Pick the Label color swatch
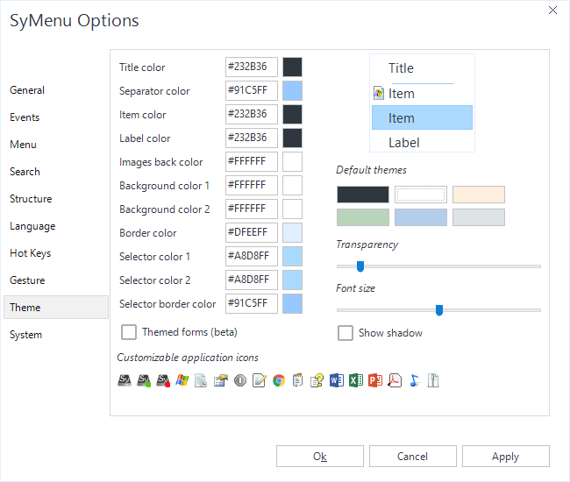570x482 pixels. click(292, 138)
